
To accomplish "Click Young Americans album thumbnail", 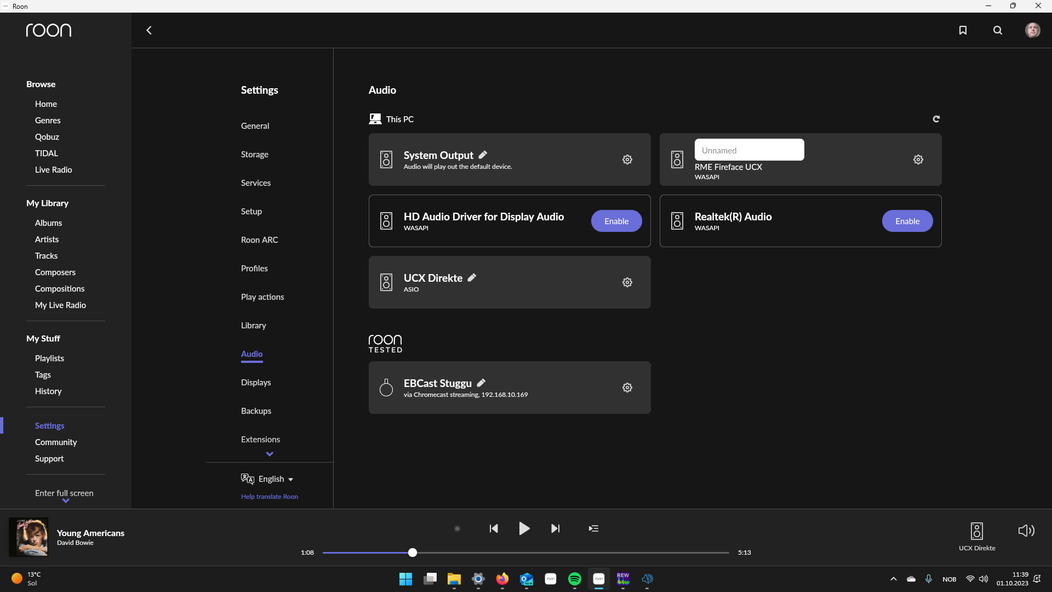I will 28,537.
